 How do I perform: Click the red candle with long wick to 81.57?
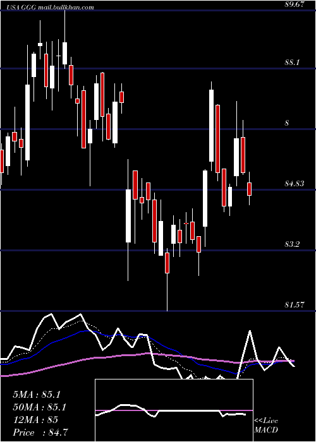coord(167,263)
